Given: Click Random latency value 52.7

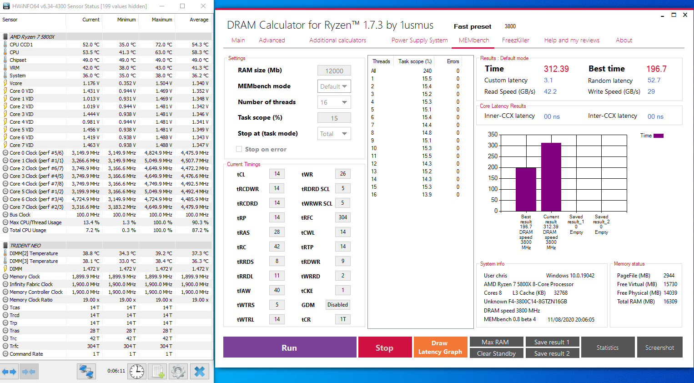Looking at the screenshot, I should tap(654, 80).
